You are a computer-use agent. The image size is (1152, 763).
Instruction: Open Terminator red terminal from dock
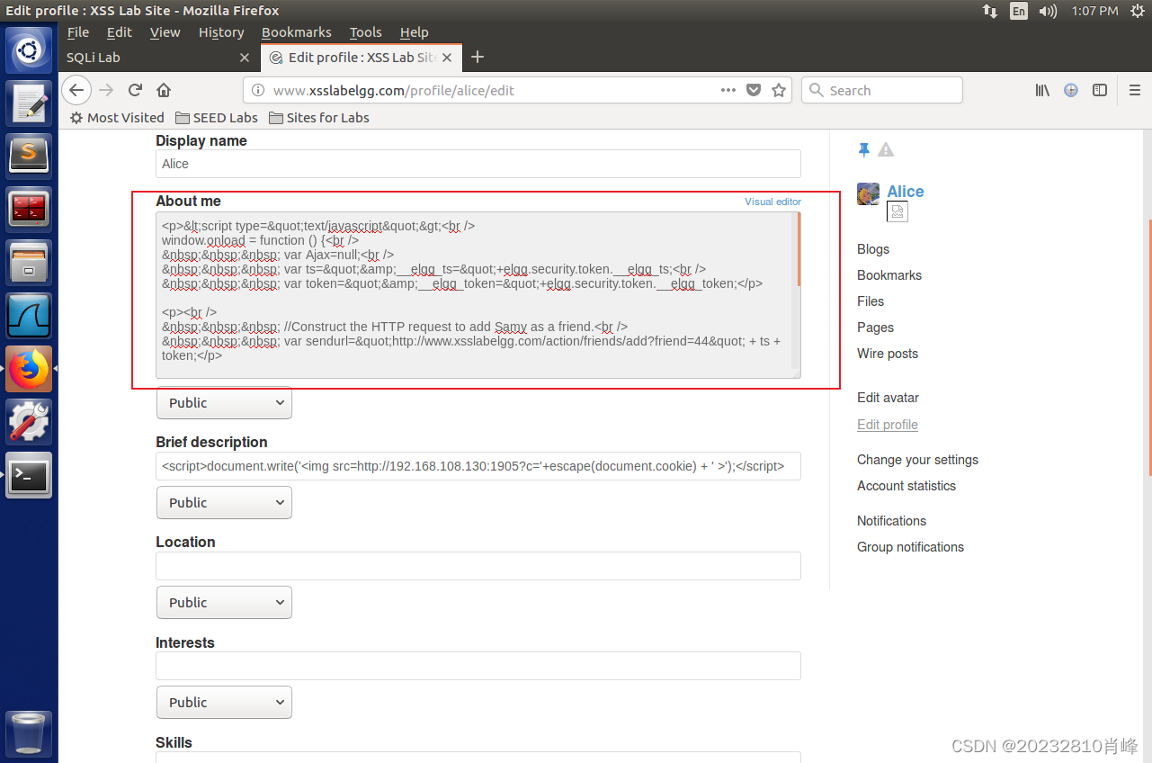point(29,210)
